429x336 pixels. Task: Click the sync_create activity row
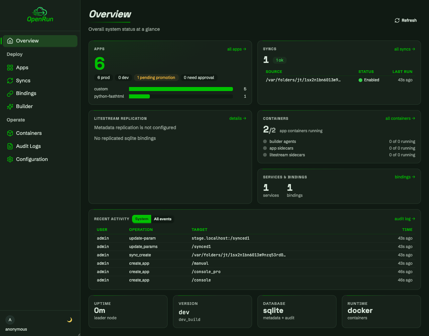(255, 255)
